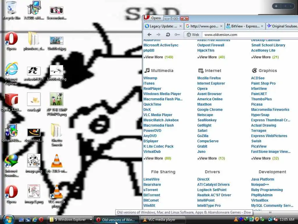View more Multimedia software (80)
This screenshot has width=298, height=224.
pyautogui.click(x=157, y=158)
